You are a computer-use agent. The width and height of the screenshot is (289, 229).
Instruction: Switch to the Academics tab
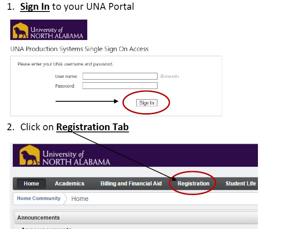click(69, 183)
